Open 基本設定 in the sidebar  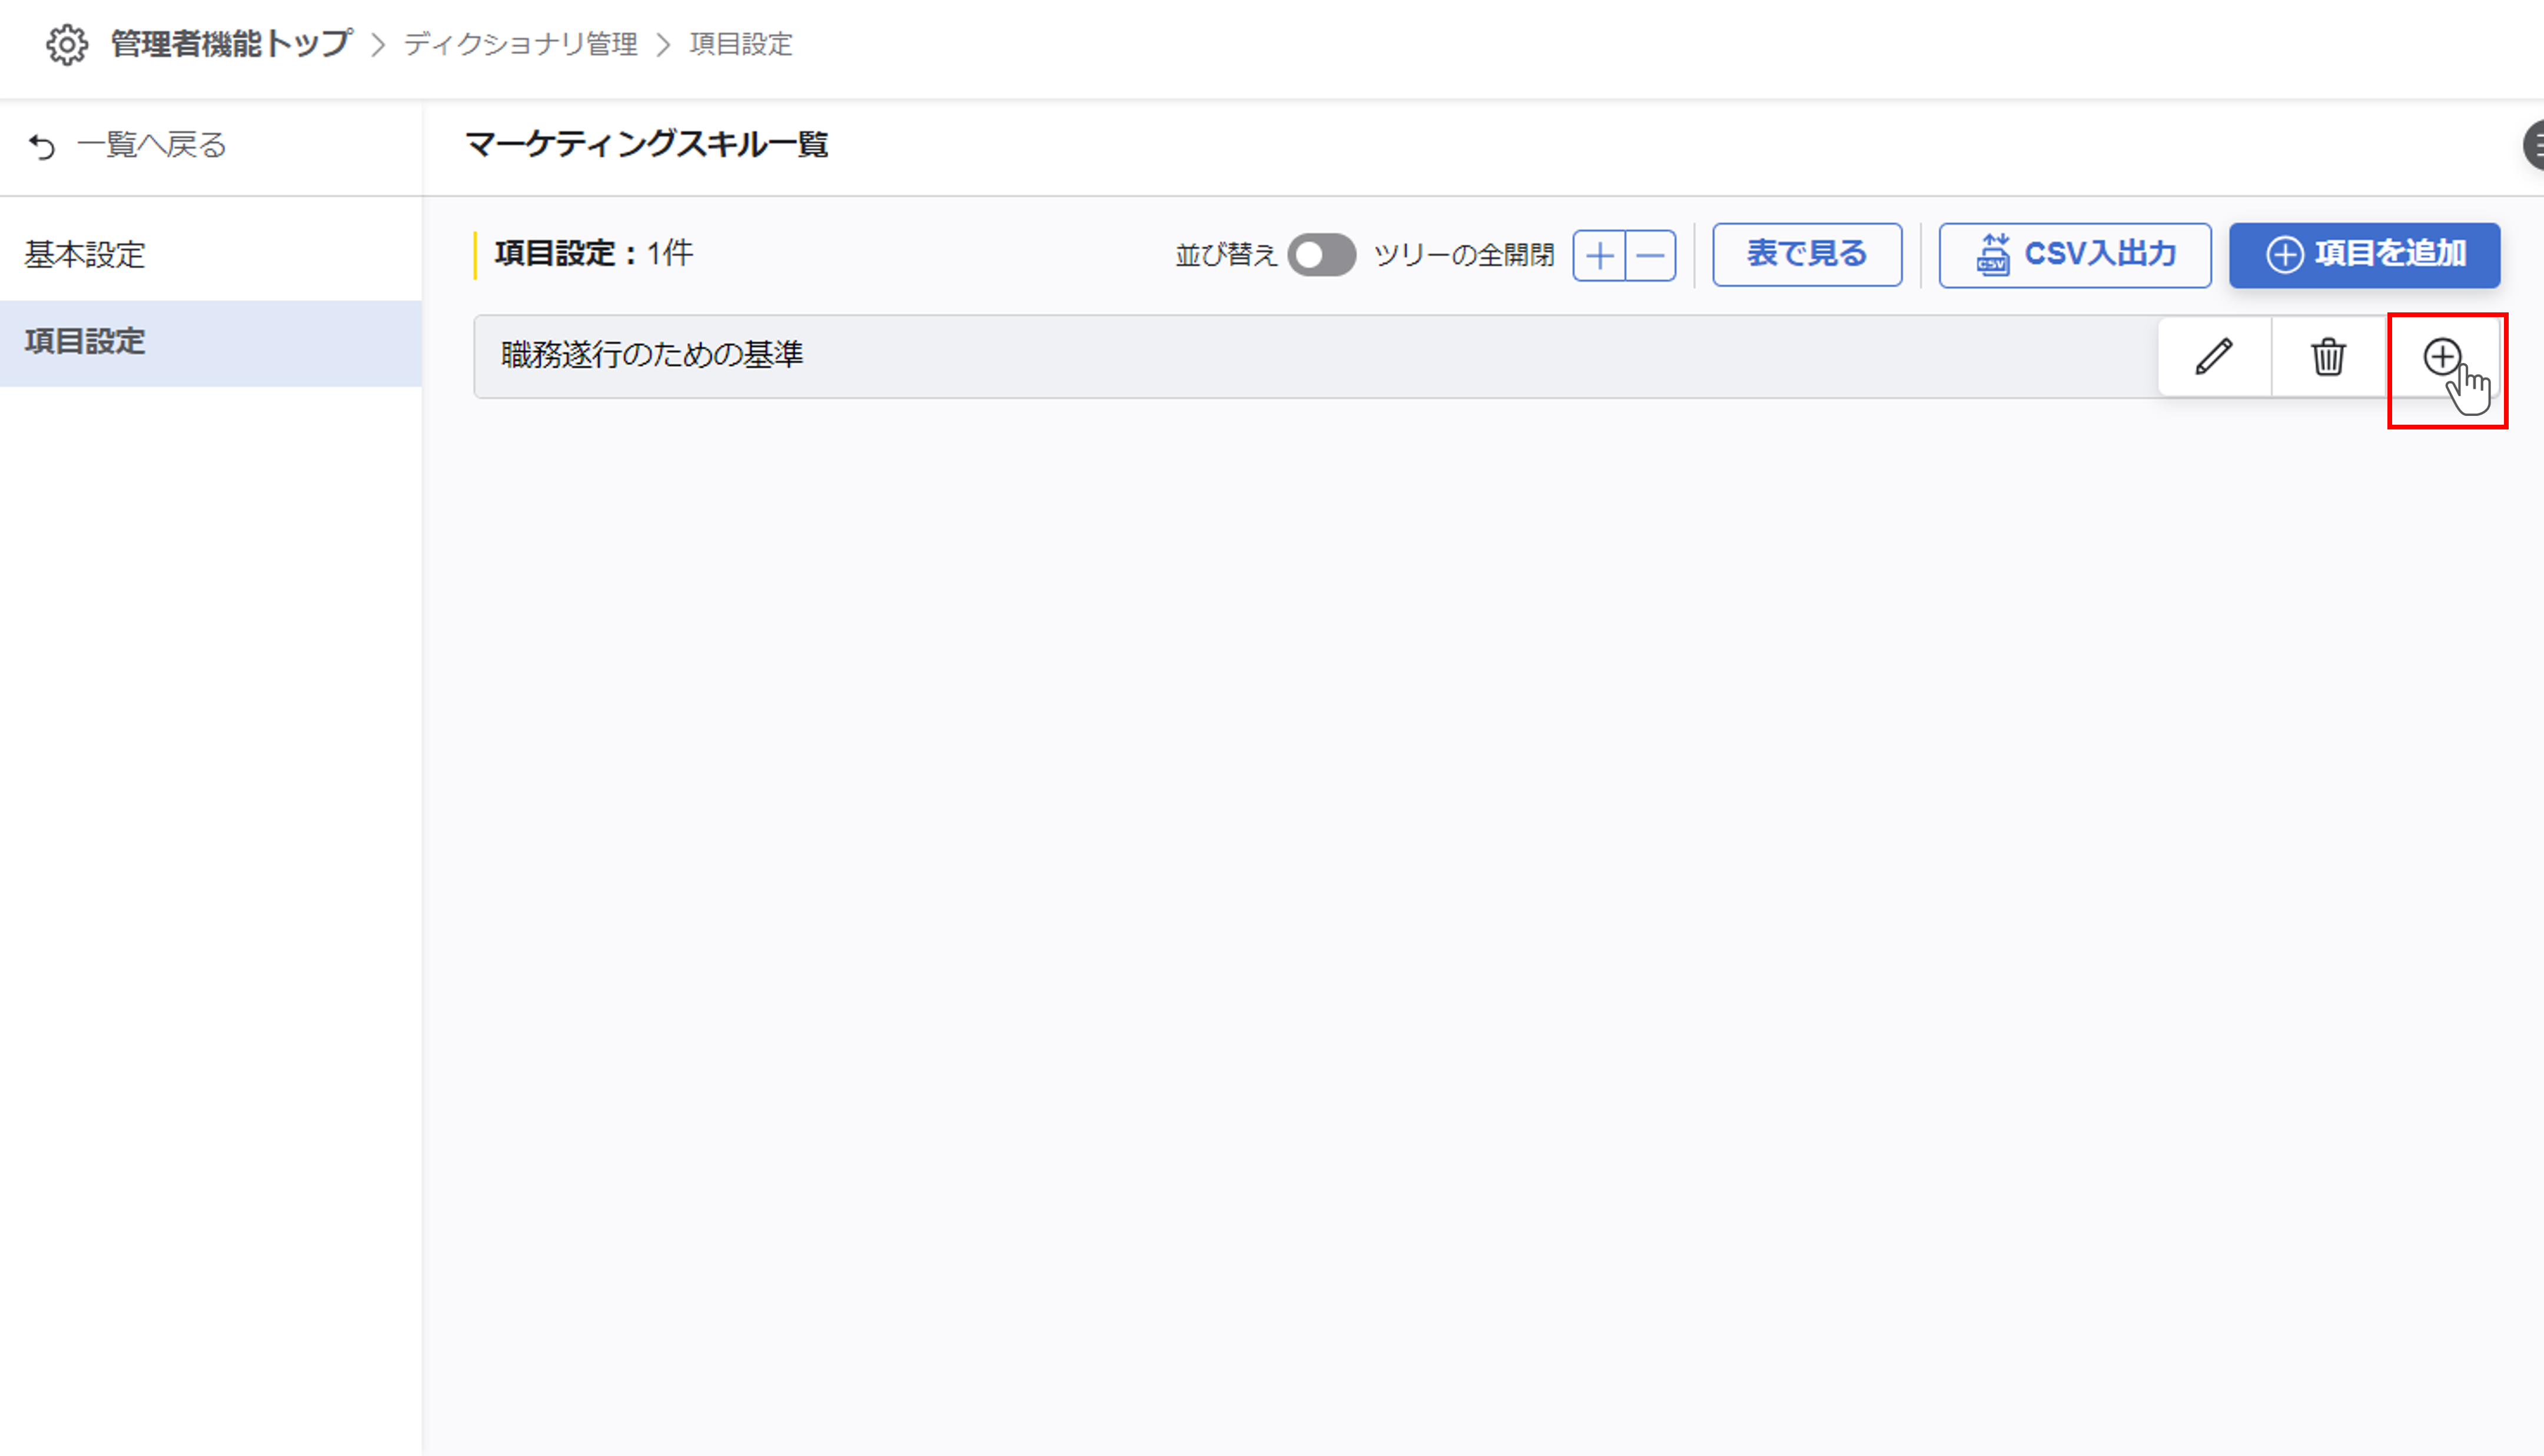[x=86, y=255]
